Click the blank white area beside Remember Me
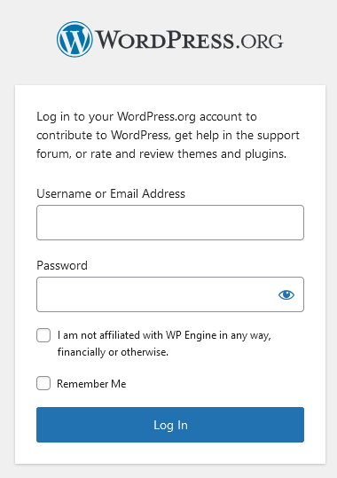This screenshot has height=478, width=337. tap(215, 383)
